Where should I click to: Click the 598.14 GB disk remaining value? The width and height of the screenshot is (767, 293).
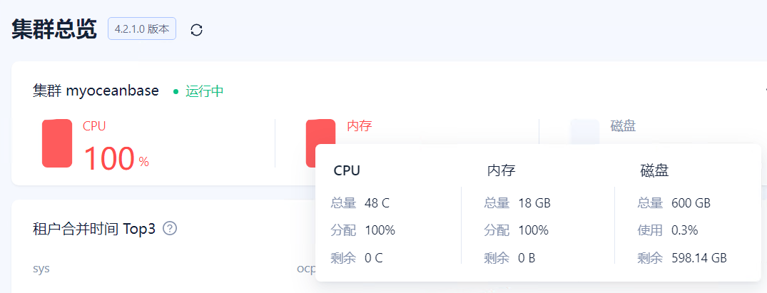(699, 258)
